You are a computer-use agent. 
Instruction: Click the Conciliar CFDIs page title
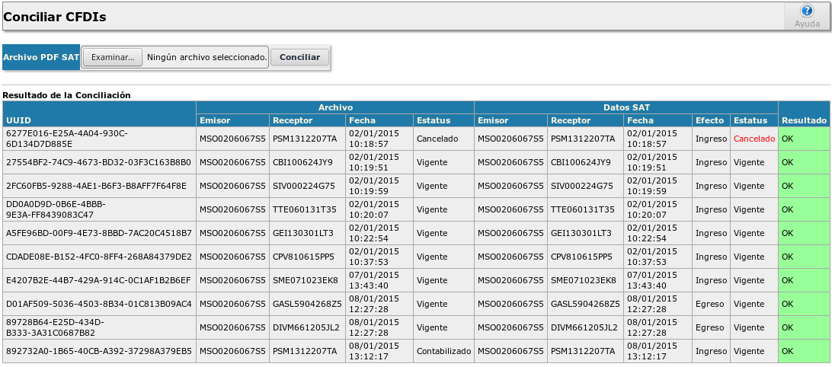[x=55, y=16]
